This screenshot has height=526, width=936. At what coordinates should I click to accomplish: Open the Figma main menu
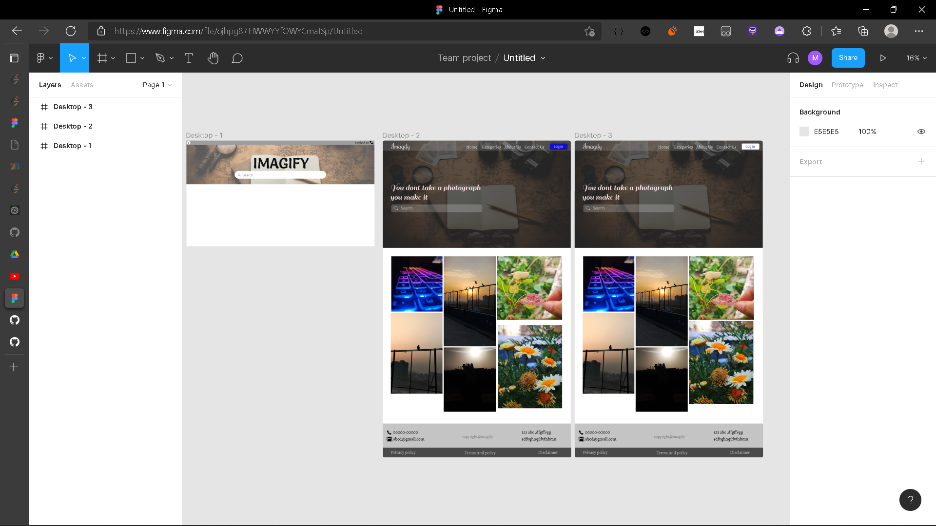[41, 58]
